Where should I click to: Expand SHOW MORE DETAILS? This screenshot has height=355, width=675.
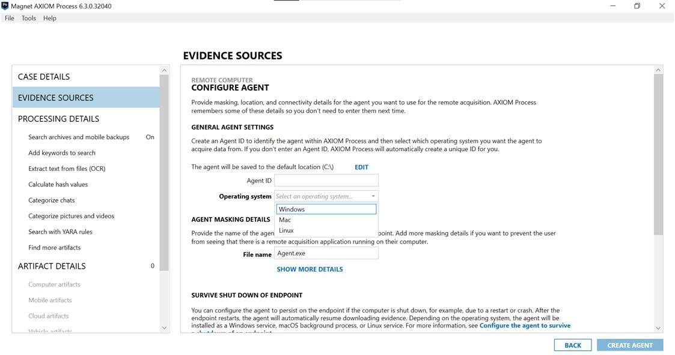310,269
